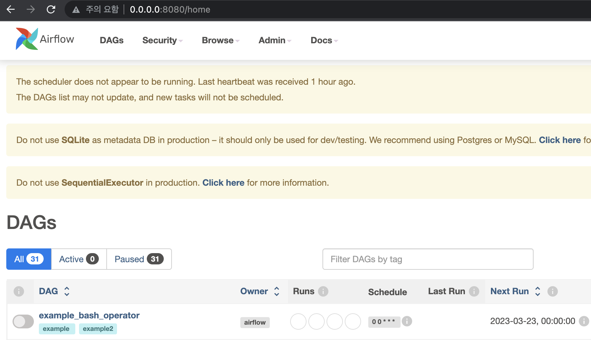Click the Airflow pinwheel logo
The image size is (591, 340).
coord(27,39)
